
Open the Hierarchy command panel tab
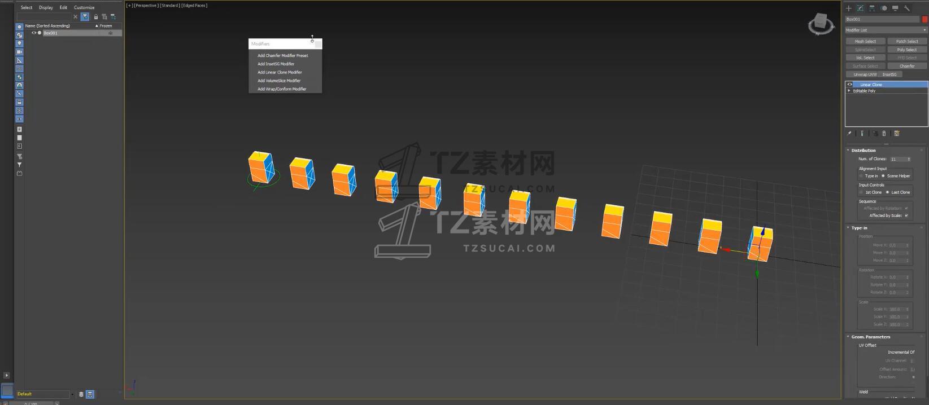point(872,8)
